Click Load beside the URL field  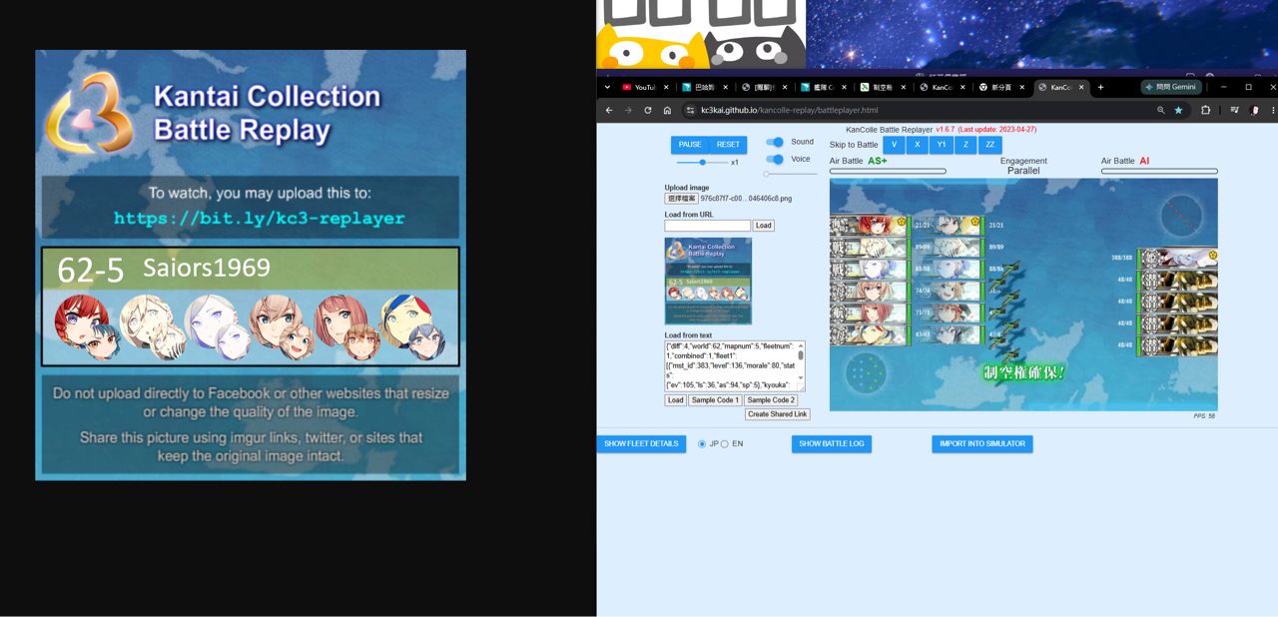click(764, 226)
